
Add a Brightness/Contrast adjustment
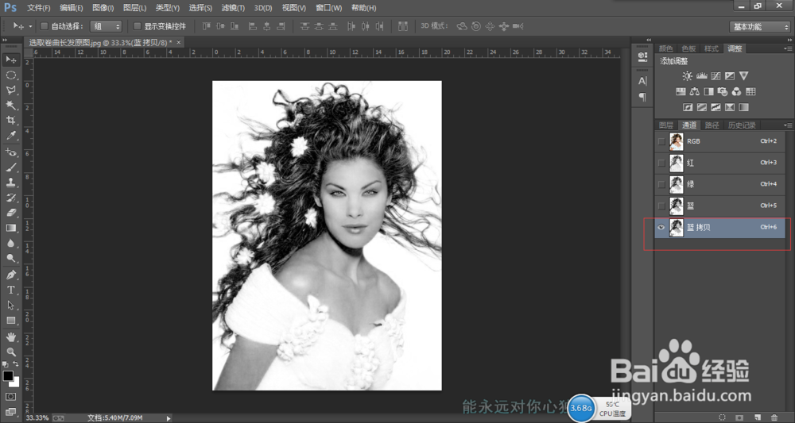tap(687, 76)
